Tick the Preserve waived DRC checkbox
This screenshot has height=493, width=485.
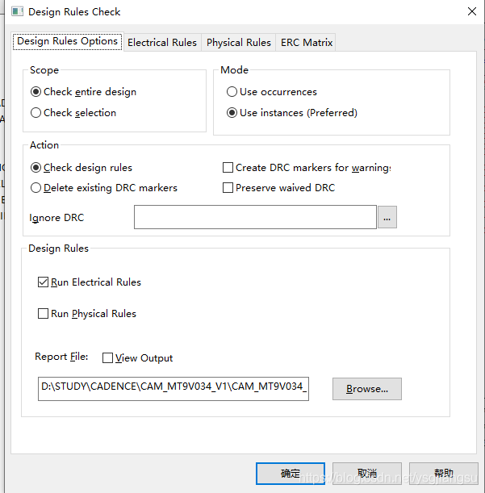tap(228, 188)
